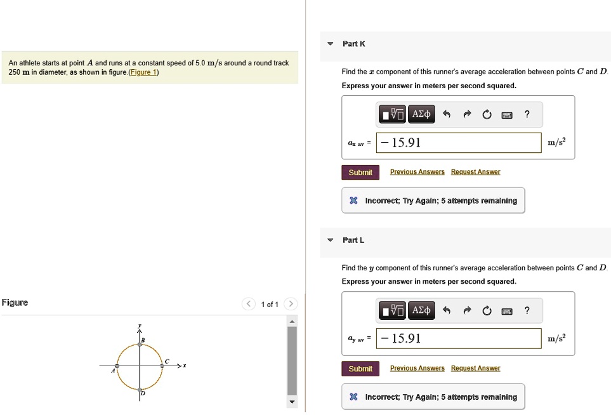Insert Greek letters using the ΑΣΦ icon
Screen dimensions: 611x415
421,114
